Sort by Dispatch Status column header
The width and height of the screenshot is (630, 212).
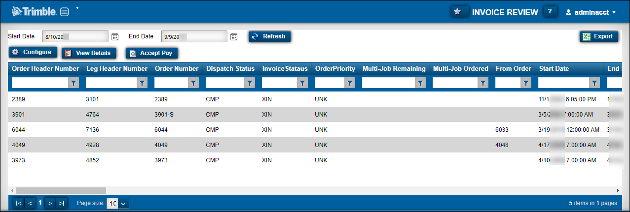[x=230, y=69]
